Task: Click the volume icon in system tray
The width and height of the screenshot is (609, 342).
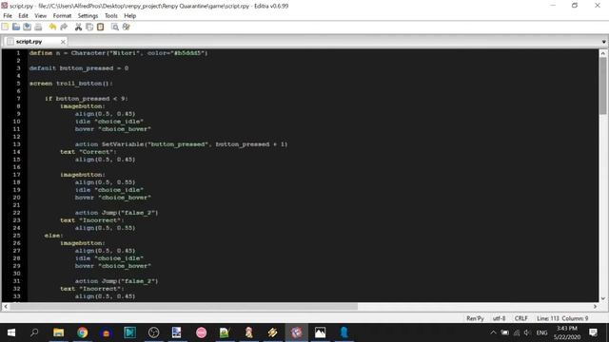Action: [527, 332]
